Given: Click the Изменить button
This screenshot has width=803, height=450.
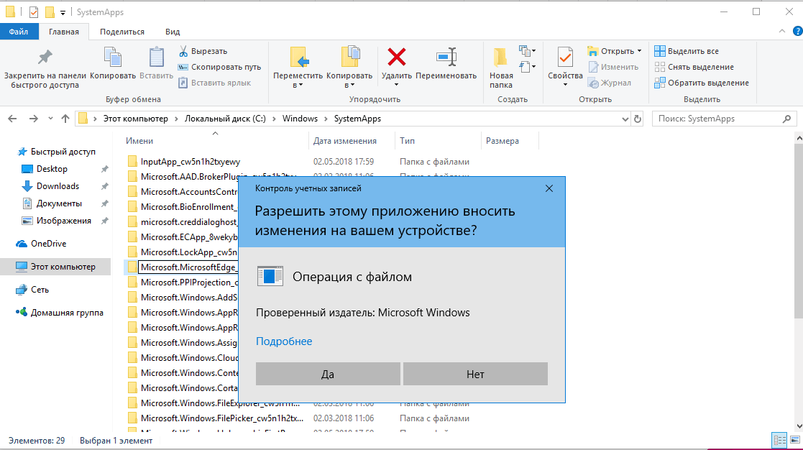Looking at the screenshot, I should [613, 67].
